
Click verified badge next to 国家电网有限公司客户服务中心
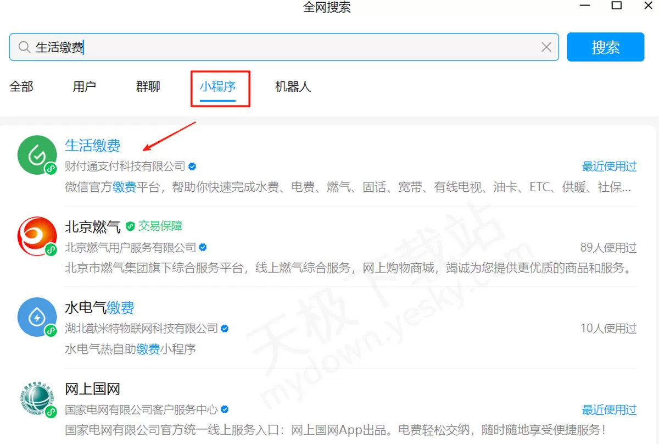tap(225, 410)
